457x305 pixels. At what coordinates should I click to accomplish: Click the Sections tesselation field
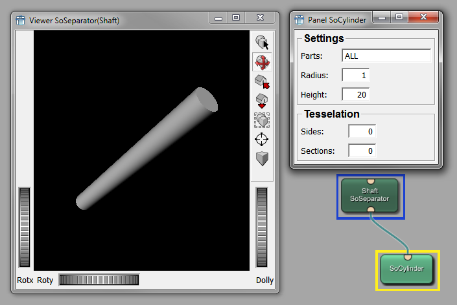[362, 151]
